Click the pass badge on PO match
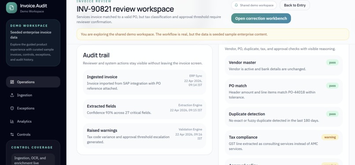Image resolution: width=355 pixels, height=165 pixels. 333,86
